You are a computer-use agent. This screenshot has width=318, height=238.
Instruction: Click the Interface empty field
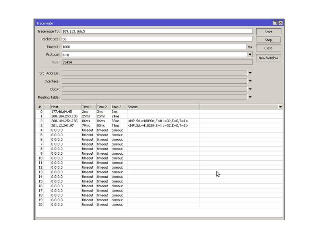coord(154,81)
